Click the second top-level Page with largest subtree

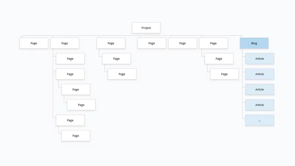point(65,43)
